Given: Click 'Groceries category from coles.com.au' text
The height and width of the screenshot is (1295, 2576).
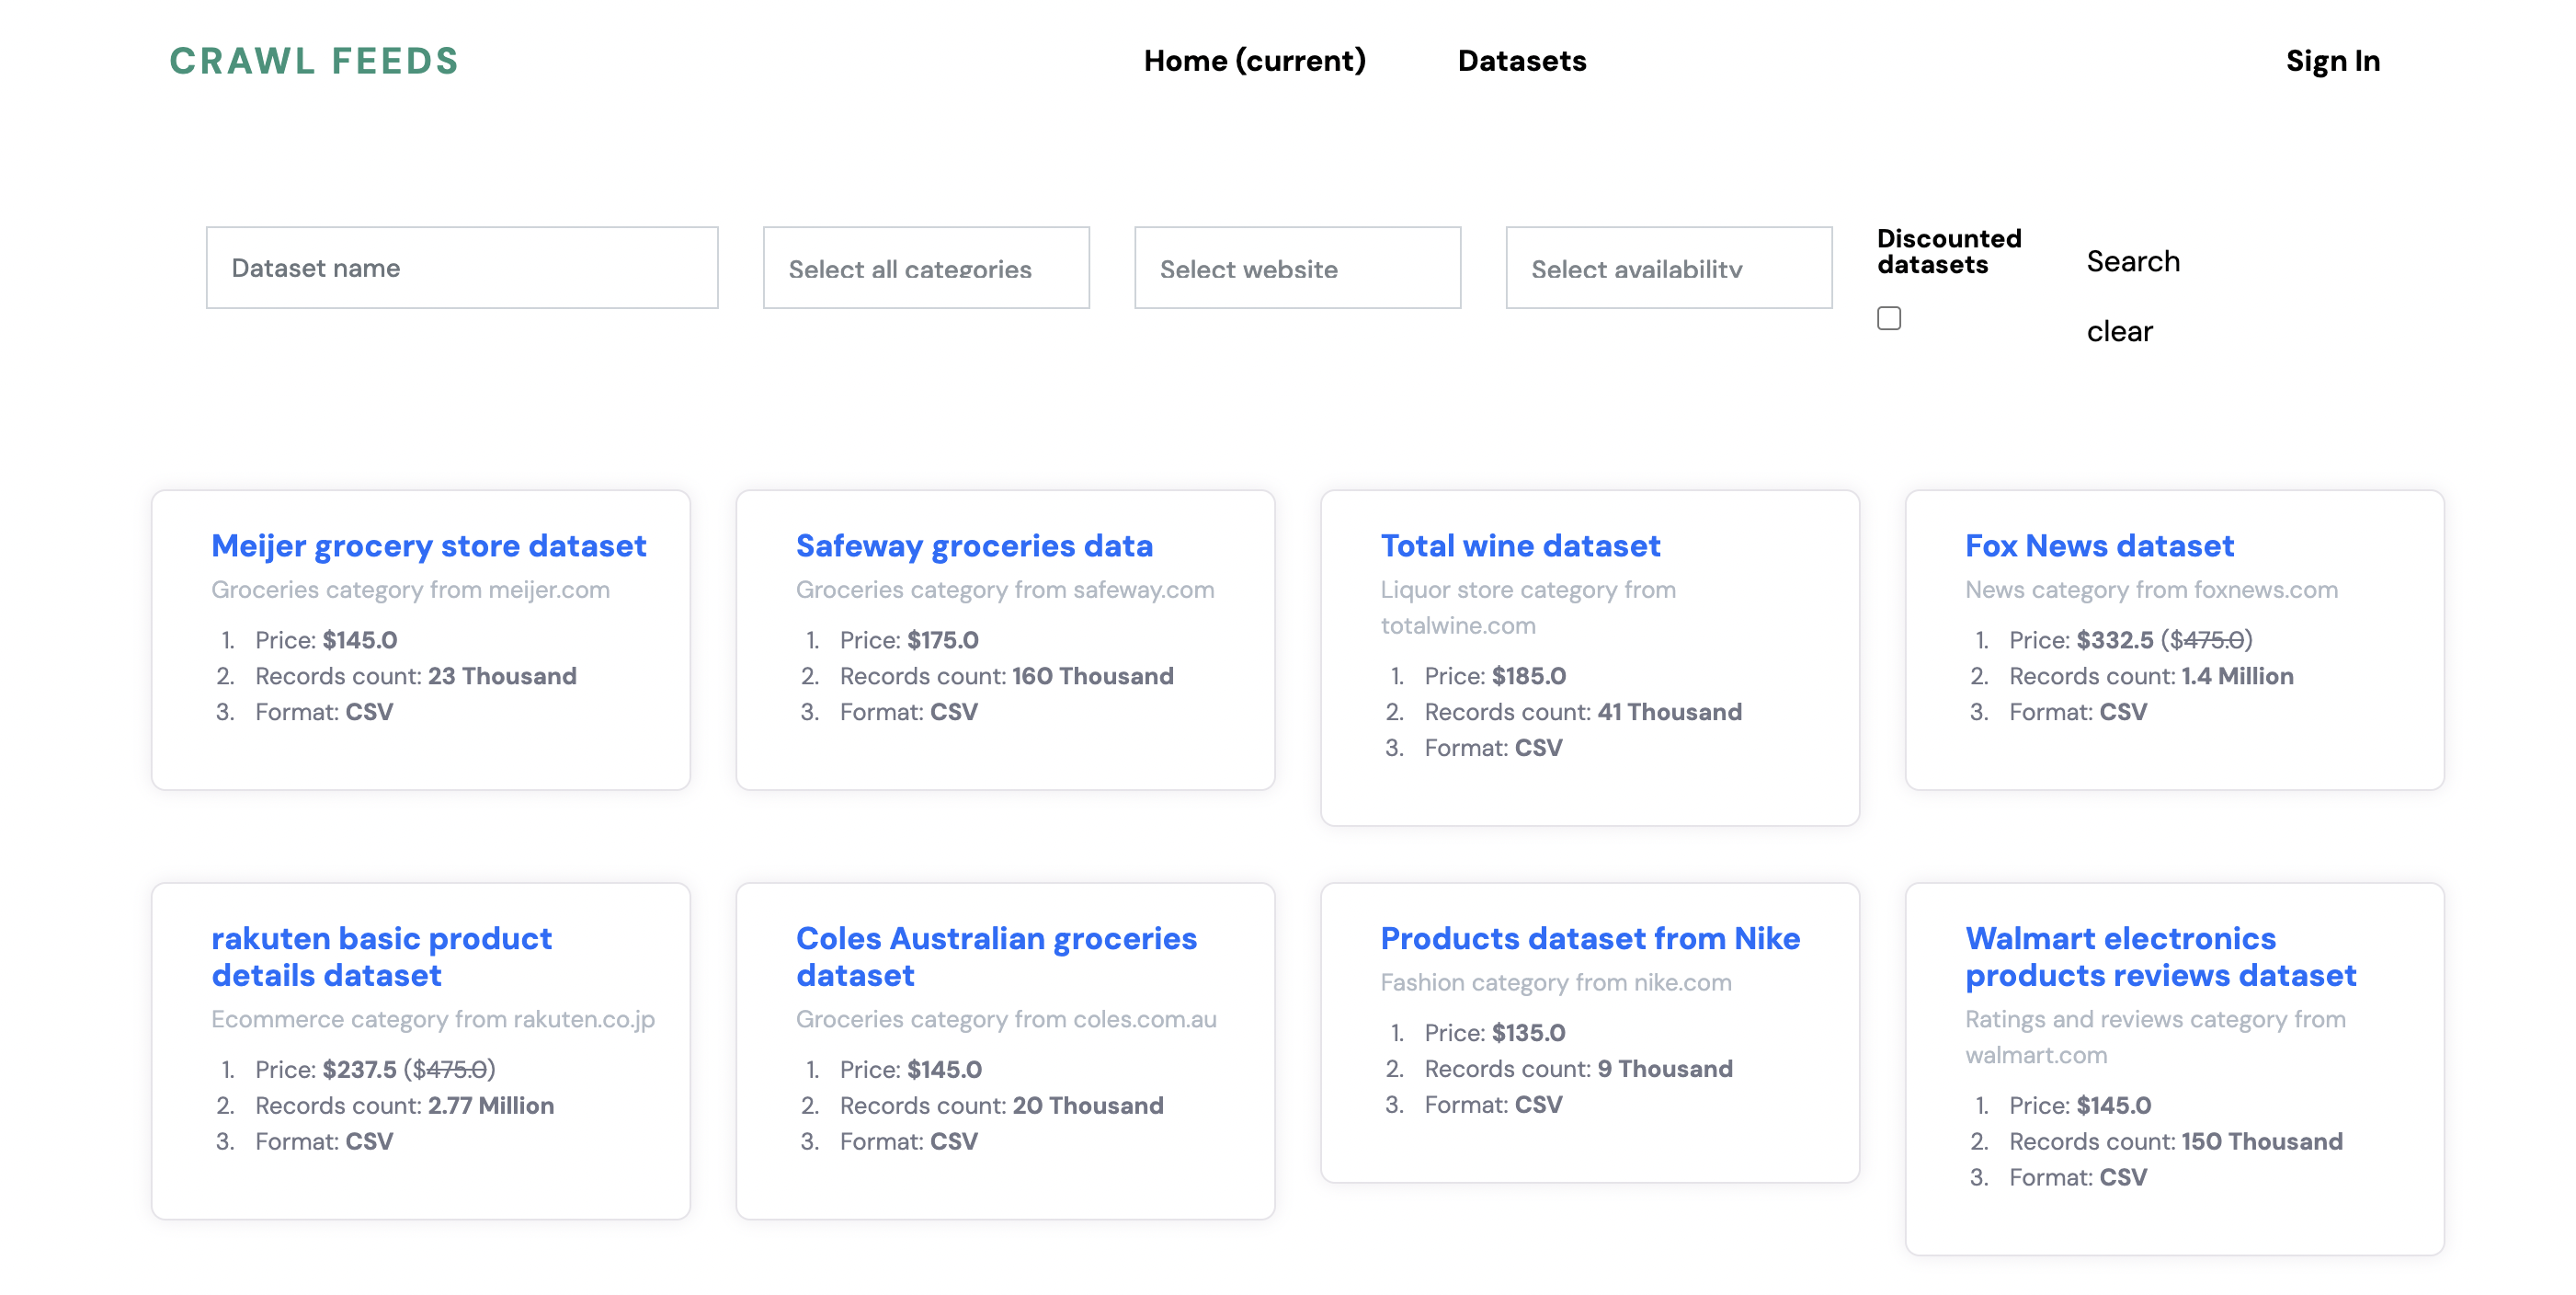Looking at the screenshot, I should (x=1006, y=1019).
